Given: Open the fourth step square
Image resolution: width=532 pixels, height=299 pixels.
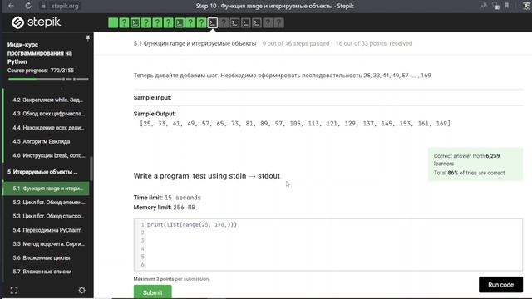Looking at the screenshot, I should [x=146, y=22].
